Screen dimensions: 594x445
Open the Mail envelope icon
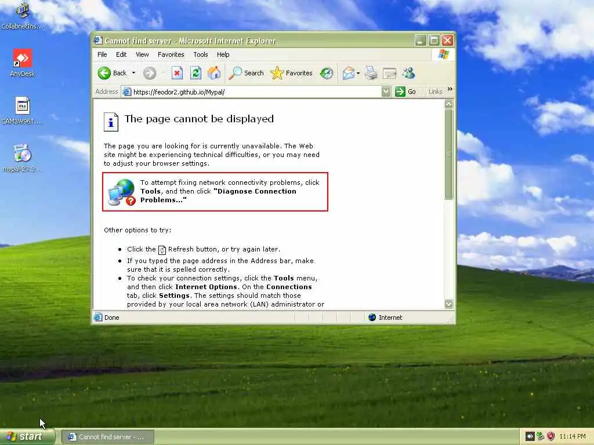(x=348, y=73)
